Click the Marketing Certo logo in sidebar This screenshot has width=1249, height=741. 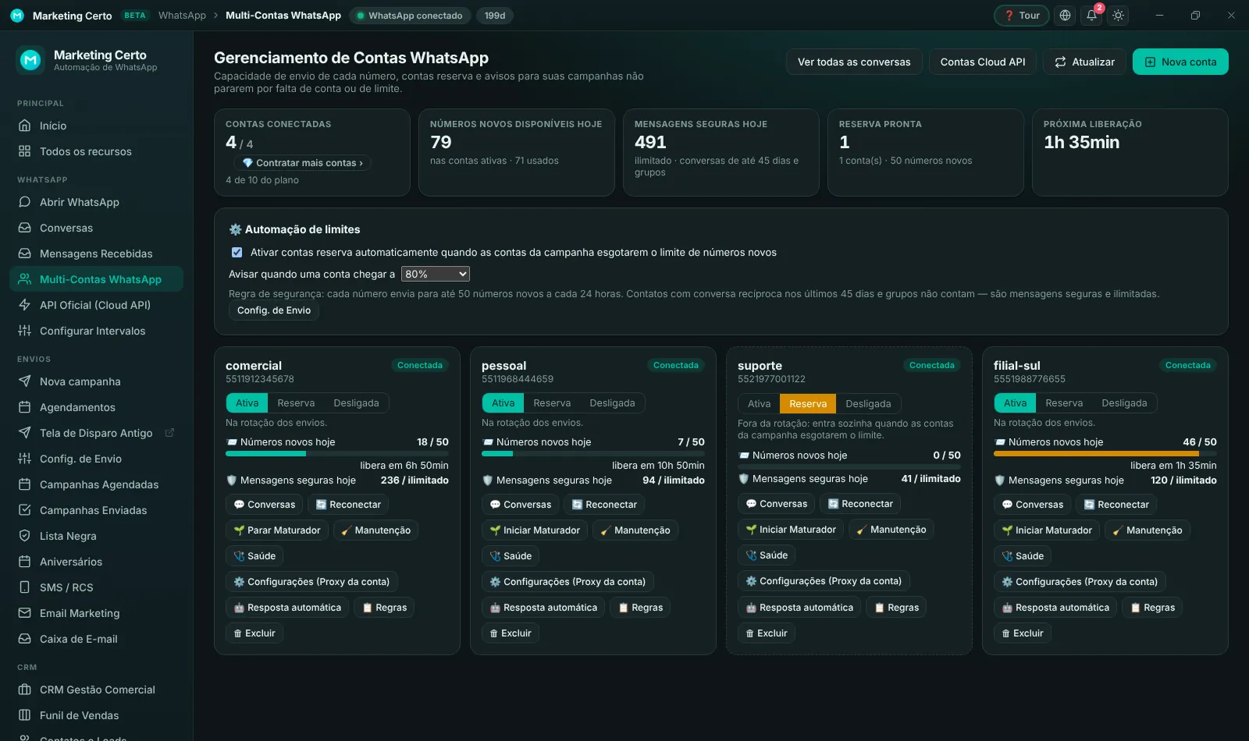pyautogui.click(x=30, y=60)
